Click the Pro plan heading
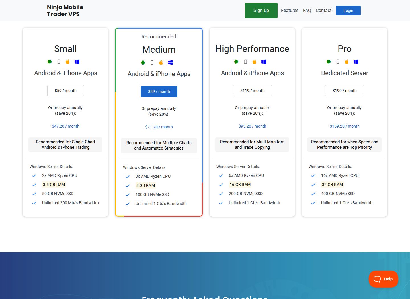Image resolution: width=410 pixels, height=299 pixels. 345,49
